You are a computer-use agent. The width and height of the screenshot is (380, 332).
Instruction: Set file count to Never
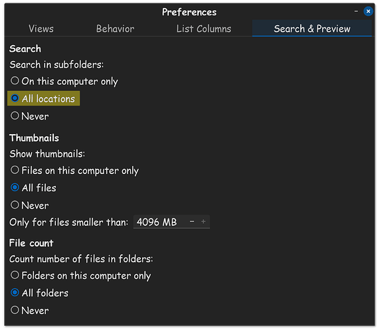[30, 310]
